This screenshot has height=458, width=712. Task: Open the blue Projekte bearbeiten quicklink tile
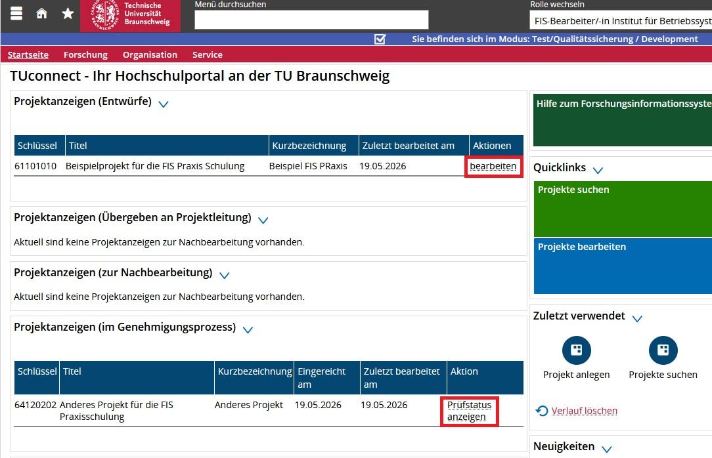coord(623,266)
